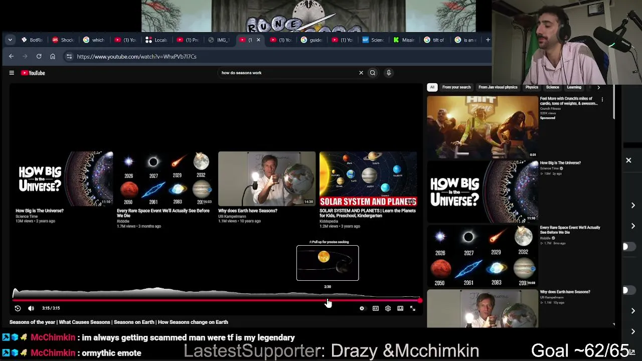
Task: Clear the YouTube search text
Action: coord(361,73)
